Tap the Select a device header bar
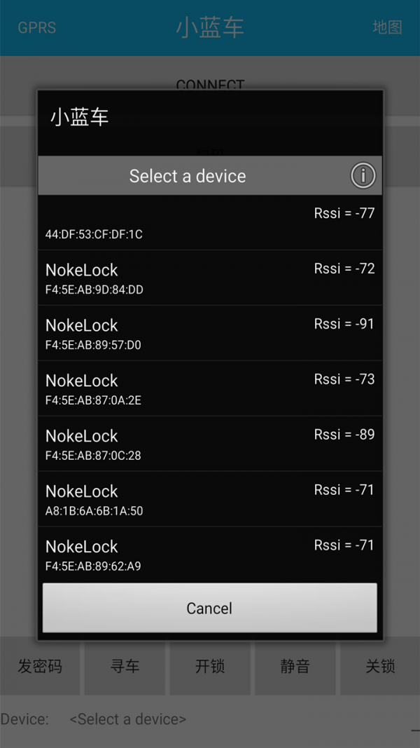This screenshot has height=748, width=420. [x=188, y=176]
